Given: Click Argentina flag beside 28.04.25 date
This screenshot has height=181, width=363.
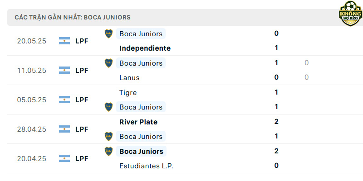Looking at the screenshot, I should pyautogui.click(x=64, y=129).
